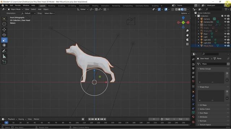Open the Select Box drag dropdown
The image size is (231, 129).
pyautogui.click(x=49, y=13)
